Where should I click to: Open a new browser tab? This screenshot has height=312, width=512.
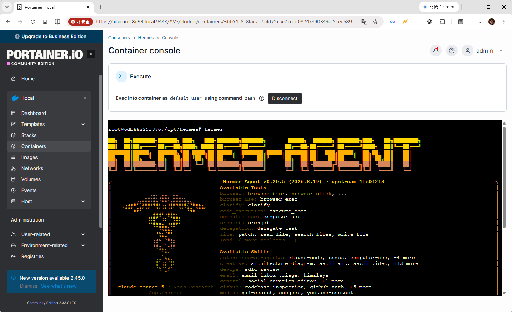point(101,7)
